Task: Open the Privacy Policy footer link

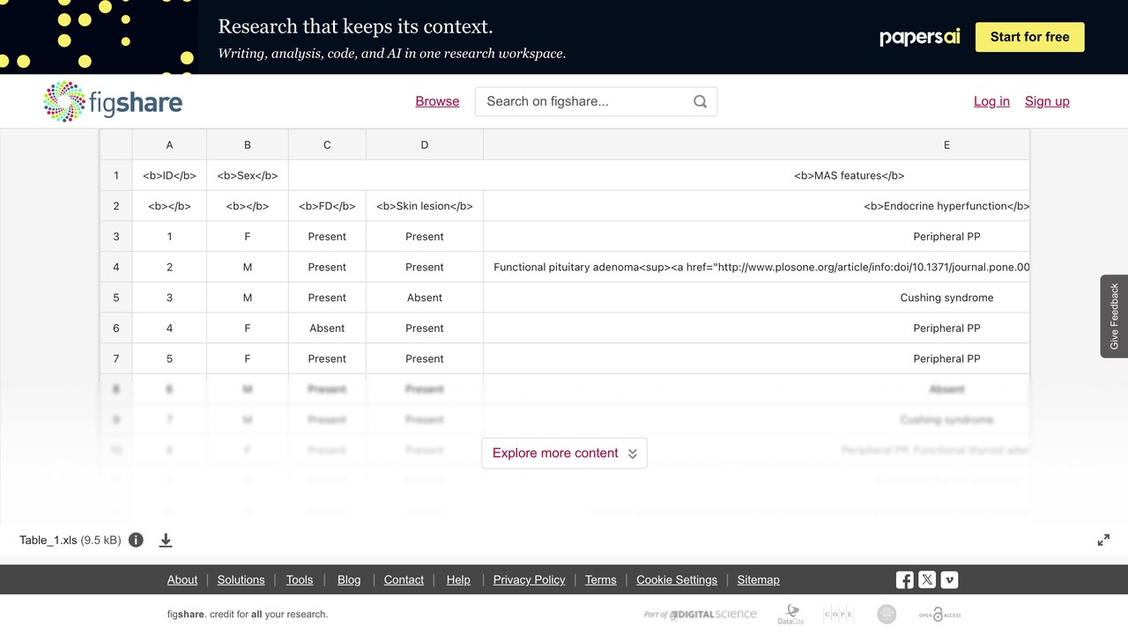Action: click(x=529, y=579)
